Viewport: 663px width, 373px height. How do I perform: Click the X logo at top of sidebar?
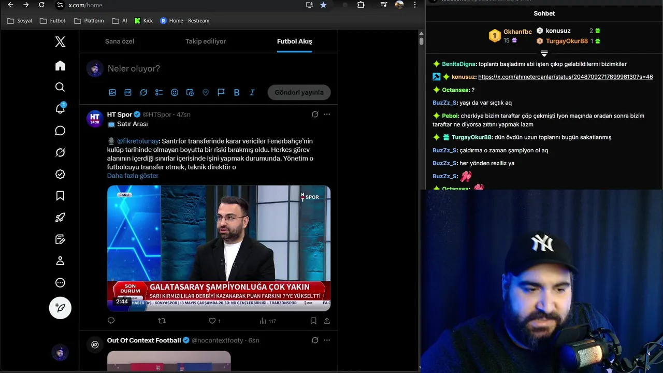[x=60, y=42]
